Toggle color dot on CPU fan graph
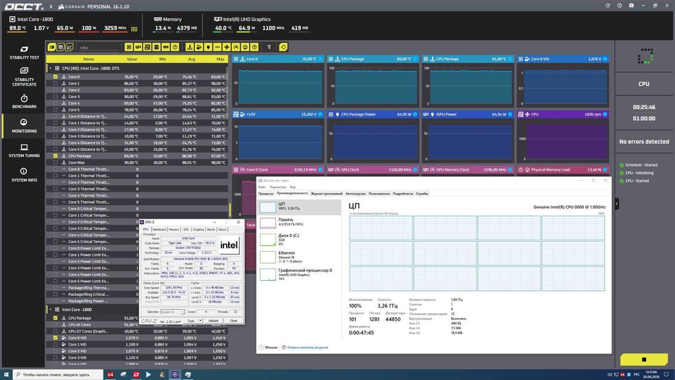The height and width of the screenshot is (380, 675). click(x=605, y=114)
